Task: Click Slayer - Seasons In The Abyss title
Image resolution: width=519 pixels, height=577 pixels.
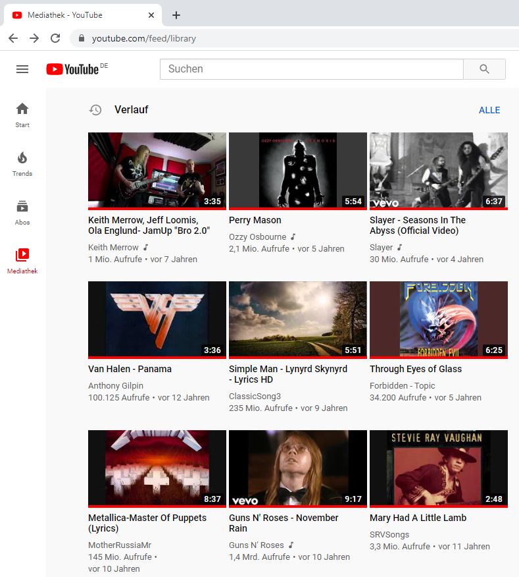Action: (418, 225)
